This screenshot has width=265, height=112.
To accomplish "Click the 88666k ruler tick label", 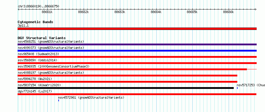I will pyautogui.click(x=228, y=12).
